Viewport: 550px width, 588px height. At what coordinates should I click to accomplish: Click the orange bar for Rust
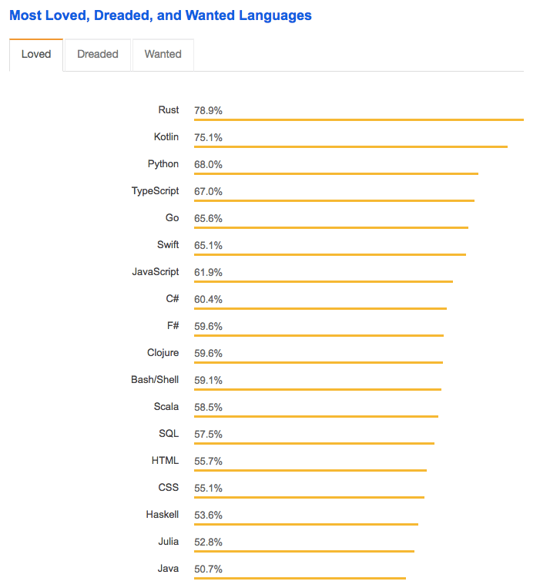[358, 119]
